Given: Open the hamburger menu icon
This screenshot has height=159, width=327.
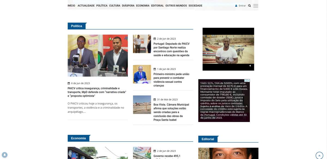Looking at the screenshot, I should coord(256,6).
